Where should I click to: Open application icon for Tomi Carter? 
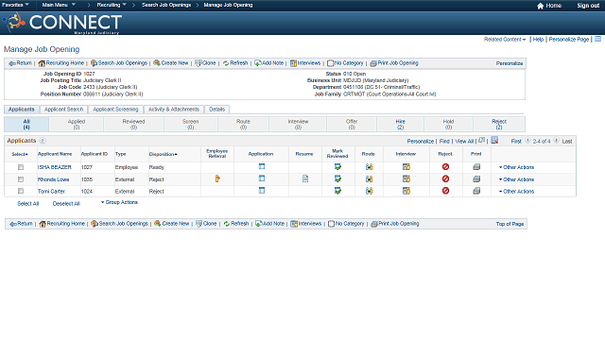pyautogui.click(x=262, y=191)
